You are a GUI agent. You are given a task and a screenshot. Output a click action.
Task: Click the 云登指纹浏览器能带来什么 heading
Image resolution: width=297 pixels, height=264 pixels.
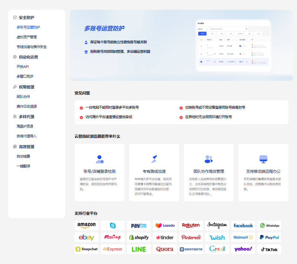coord(97,136)
